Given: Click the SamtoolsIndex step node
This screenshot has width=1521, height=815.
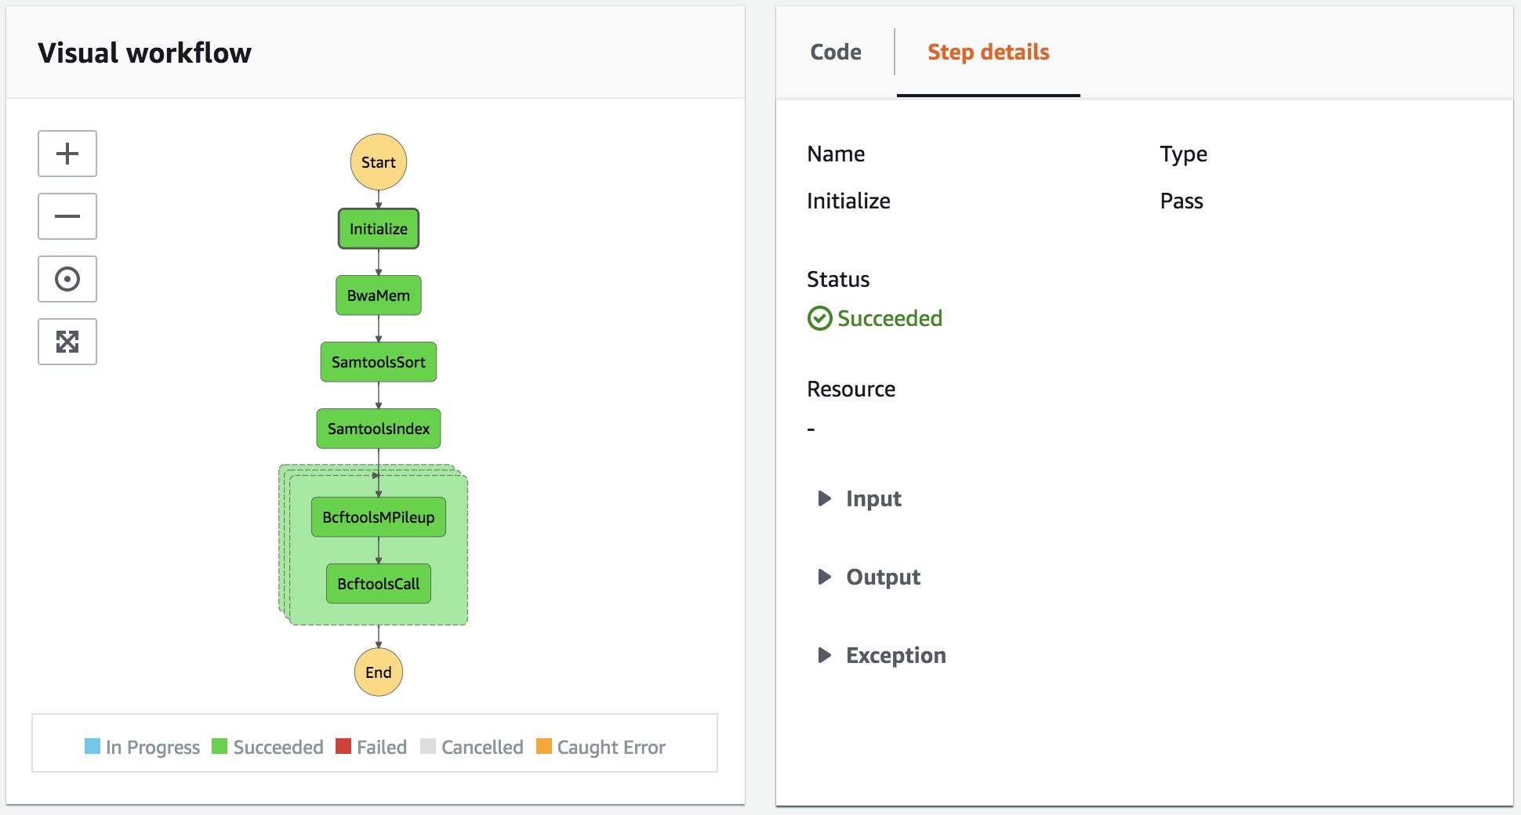Looking at the screenshot, I should (x=379, y=429).
